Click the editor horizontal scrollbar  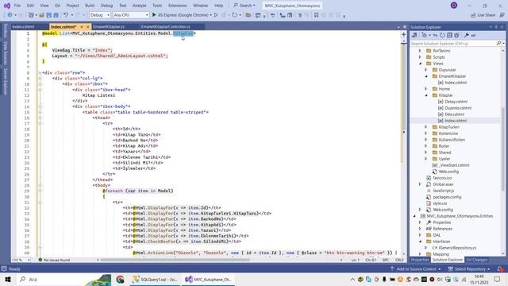[175, 260]
